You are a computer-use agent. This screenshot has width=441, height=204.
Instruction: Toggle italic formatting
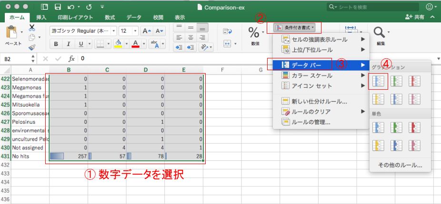[69, 44]
